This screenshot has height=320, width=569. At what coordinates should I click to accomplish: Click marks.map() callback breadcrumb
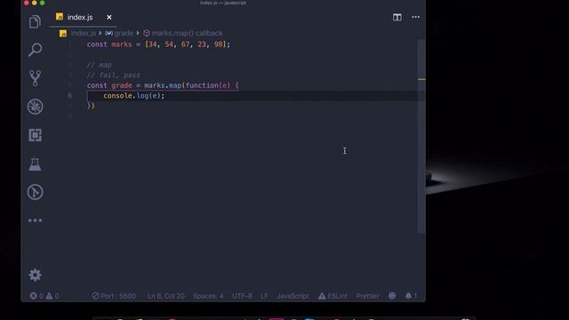coord(187,33)
